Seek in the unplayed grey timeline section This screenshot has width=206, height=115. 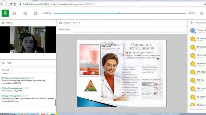[153, 13]
